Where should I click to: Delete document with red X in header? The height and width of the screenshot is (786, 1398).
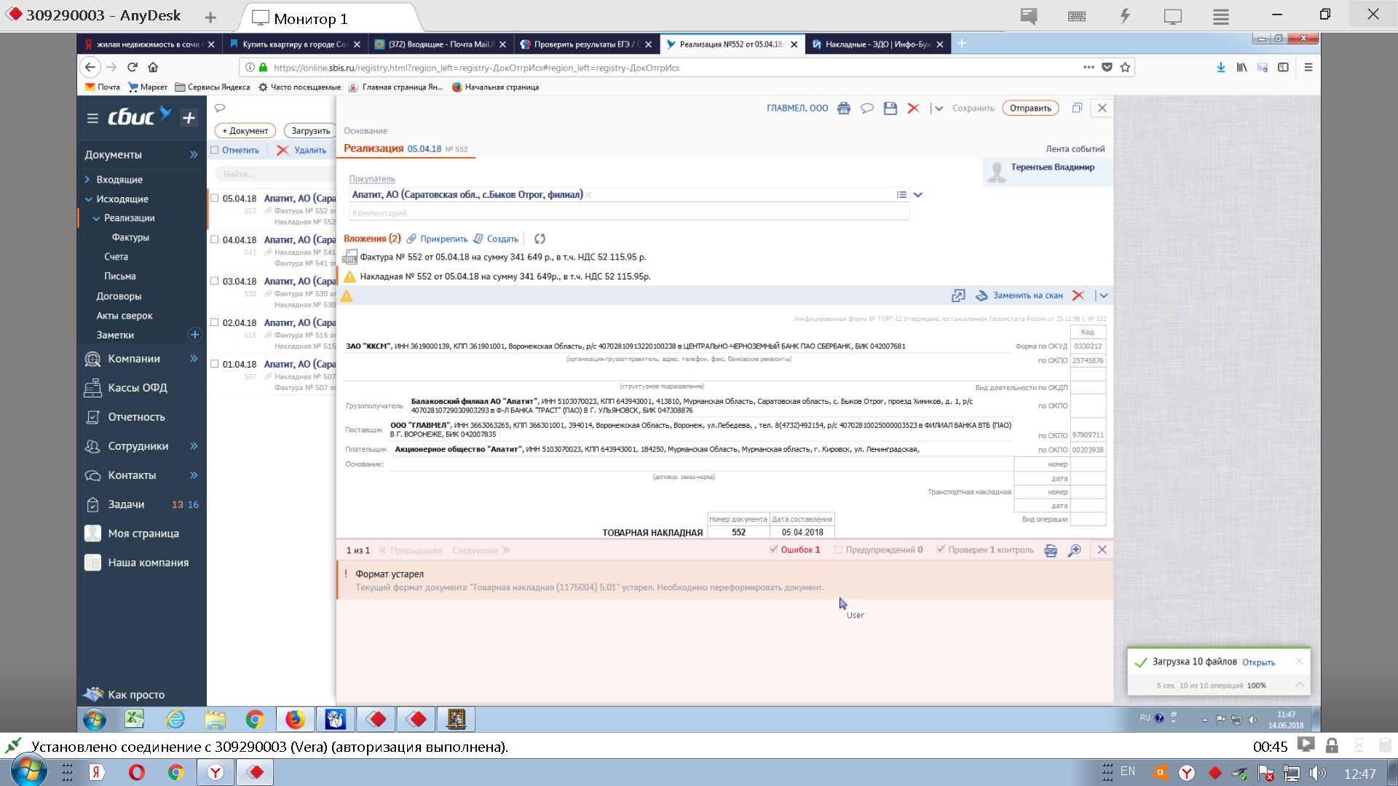[913, 108]
